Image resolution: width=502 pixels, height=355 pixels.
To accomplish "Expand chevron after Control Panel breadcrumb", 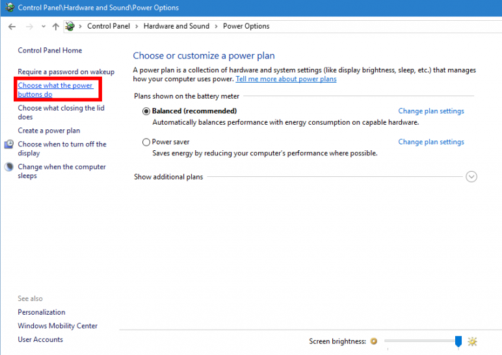I will point(137,26).
